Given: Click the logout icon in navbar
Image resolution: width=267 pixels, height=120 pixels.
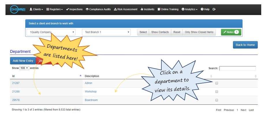Looking at the screenshot, I should coord(214,9).
